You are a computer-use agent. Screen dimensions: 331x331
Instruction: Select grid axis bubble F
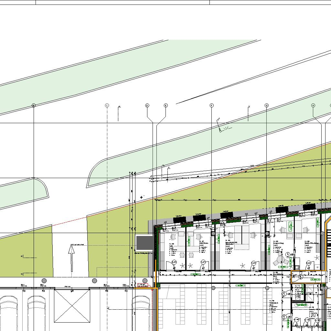pos(212,105)
